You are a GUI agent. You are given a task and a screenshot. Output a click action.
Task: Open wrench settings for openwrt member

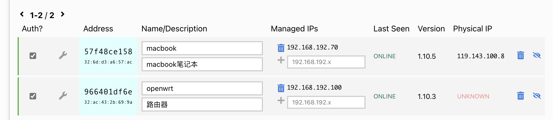[63, 96]
